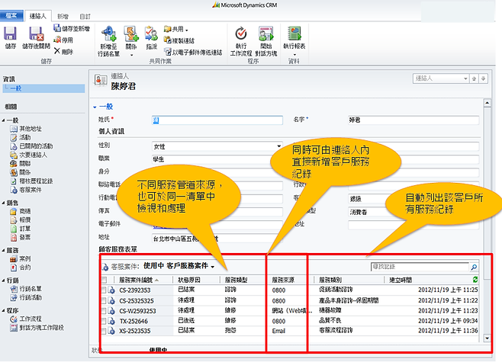Check the row CS-2392353 checkbox
Viewport: 502px width, 362px height.
tap(104, 290)
